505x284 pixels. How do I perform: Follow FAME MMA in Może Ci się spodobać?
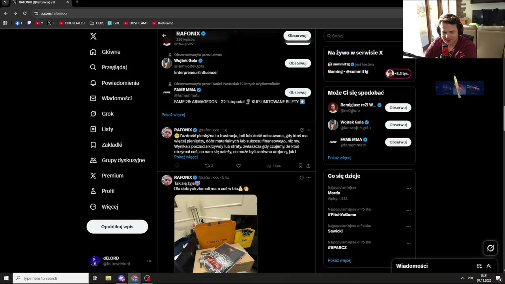tap(398, 142)
